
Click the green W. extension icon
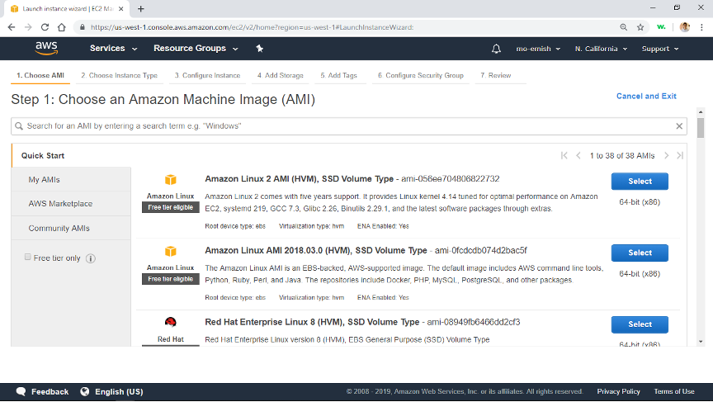[x=661, y=27]
